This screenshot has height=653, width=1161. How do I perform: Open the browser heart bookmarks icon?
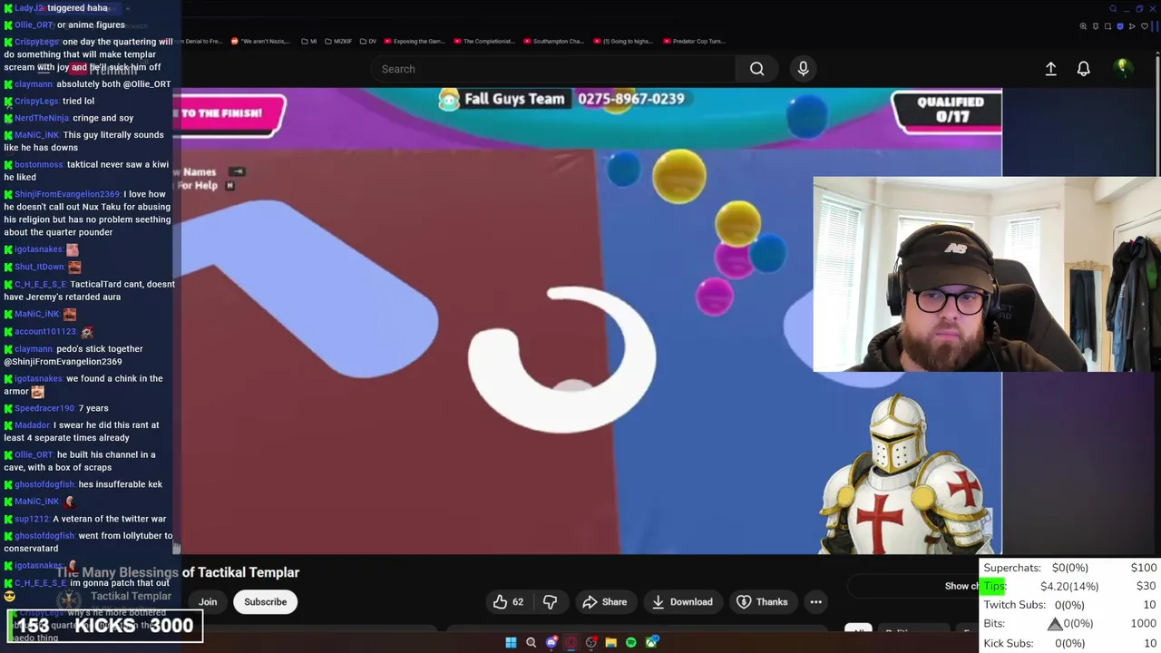click(1145, 26)
